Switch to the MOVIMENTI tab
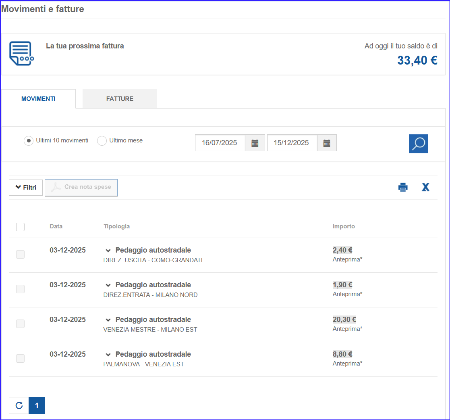This screenshot has height=420, width=450. click(38, 98)
